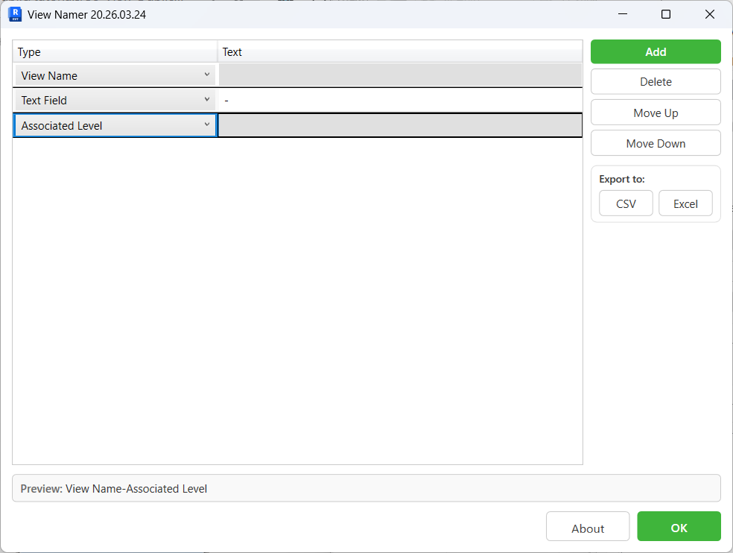
Task: Click the View Namer application icon in title bar
Action: [x=15, y=13]
